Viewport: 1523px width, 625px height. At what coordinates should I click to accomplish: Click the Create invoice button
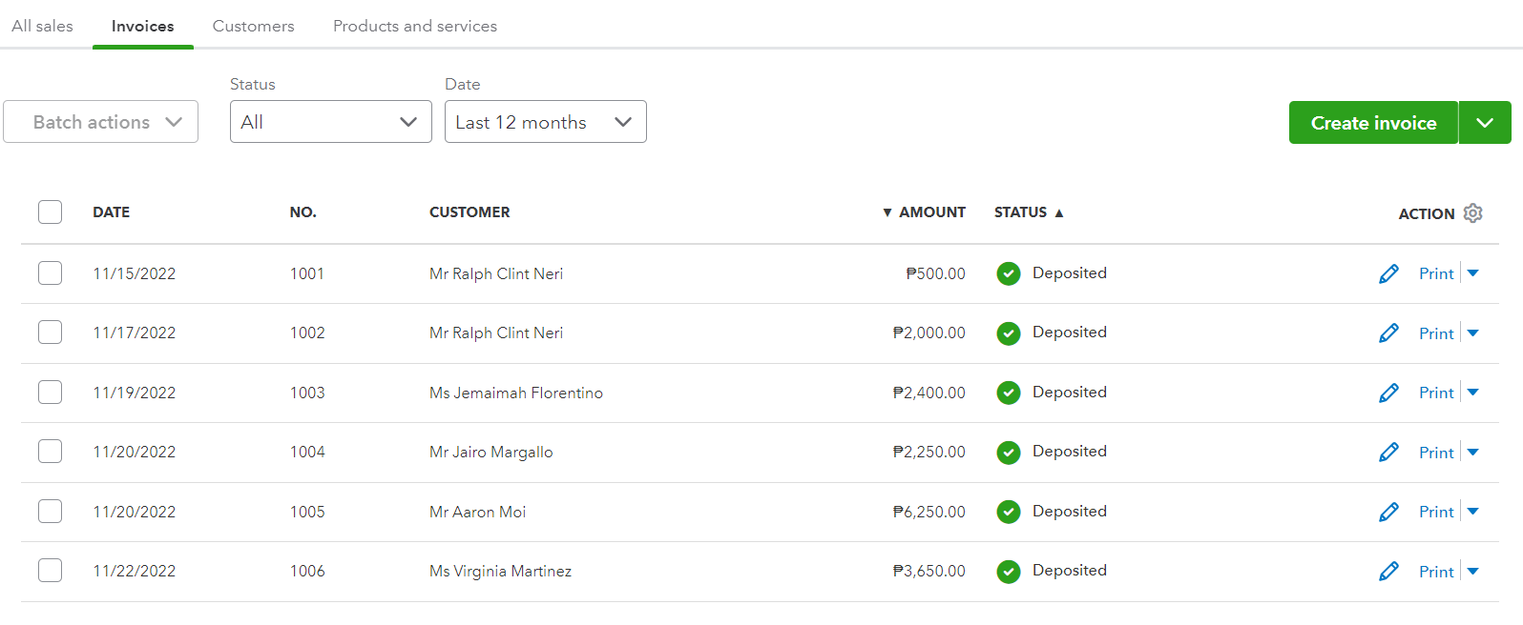click(x=1372, y=123)
